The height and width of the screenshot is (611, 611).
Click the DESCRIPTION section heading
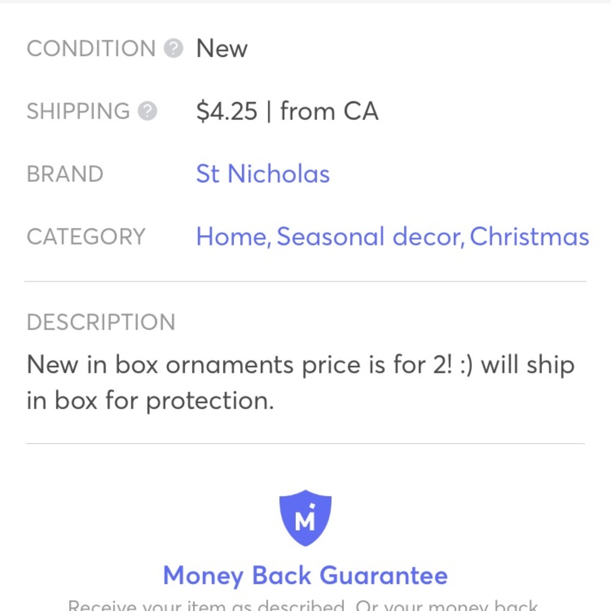(x=101, y=322)
